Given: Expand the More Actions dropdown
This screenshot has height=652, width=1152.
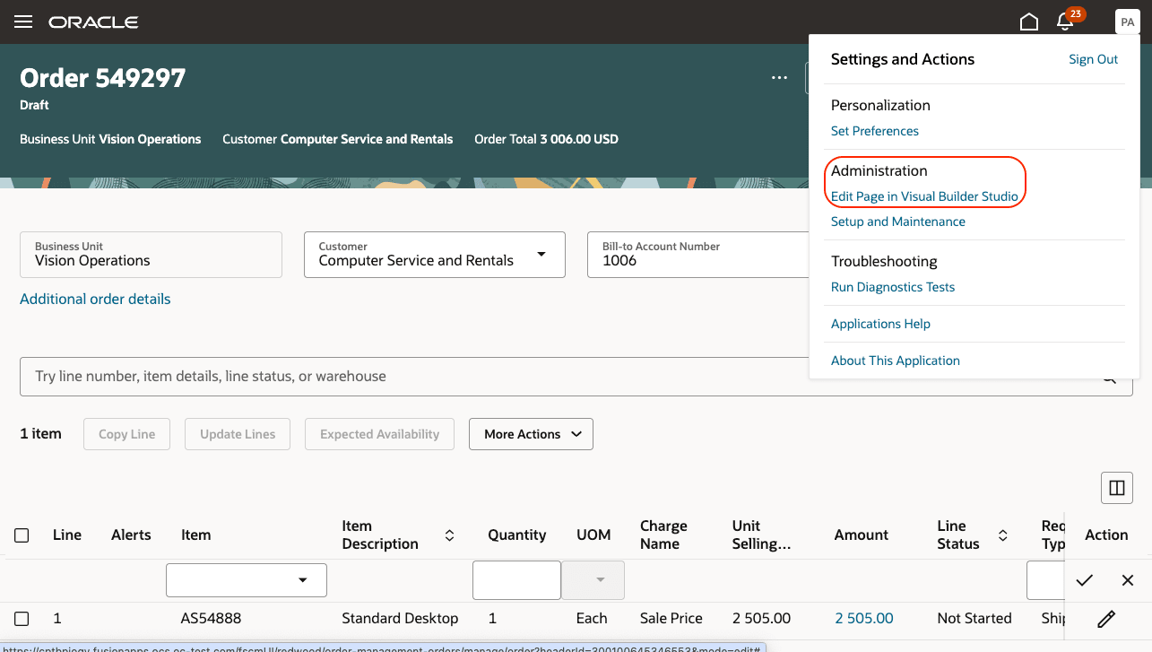Looking at the screenshot, I should (x=531, y=434).
